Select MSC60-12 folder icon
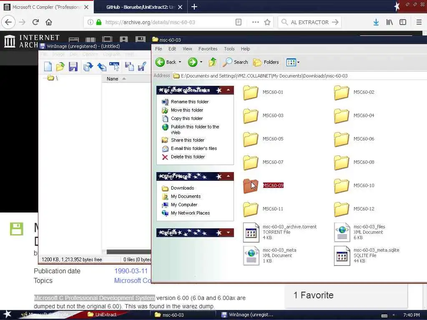427x320 pixels. pyautogui.click(x=342, y=209)
